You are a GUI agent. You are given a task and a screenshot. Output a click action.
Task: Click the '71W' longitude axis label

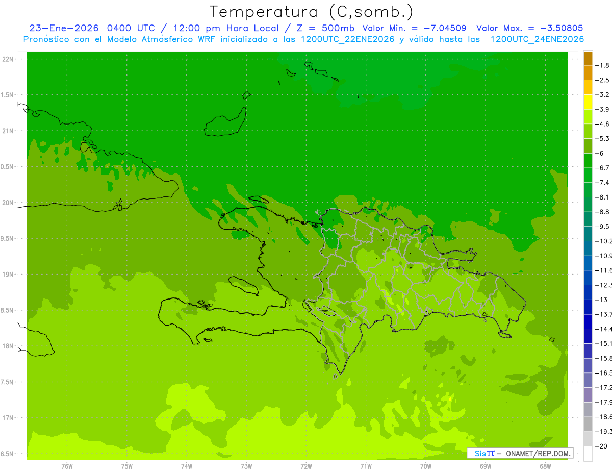pyautogui.click(x=366, y=466)
